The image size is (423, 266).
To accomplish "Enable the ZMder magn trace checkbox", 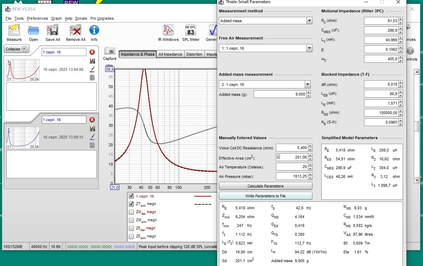I will coord(131,212).
